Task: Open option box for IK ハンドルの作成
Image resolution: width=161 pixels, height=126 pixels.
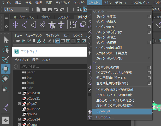Action: pyautogui.click(x=149, y=67)
